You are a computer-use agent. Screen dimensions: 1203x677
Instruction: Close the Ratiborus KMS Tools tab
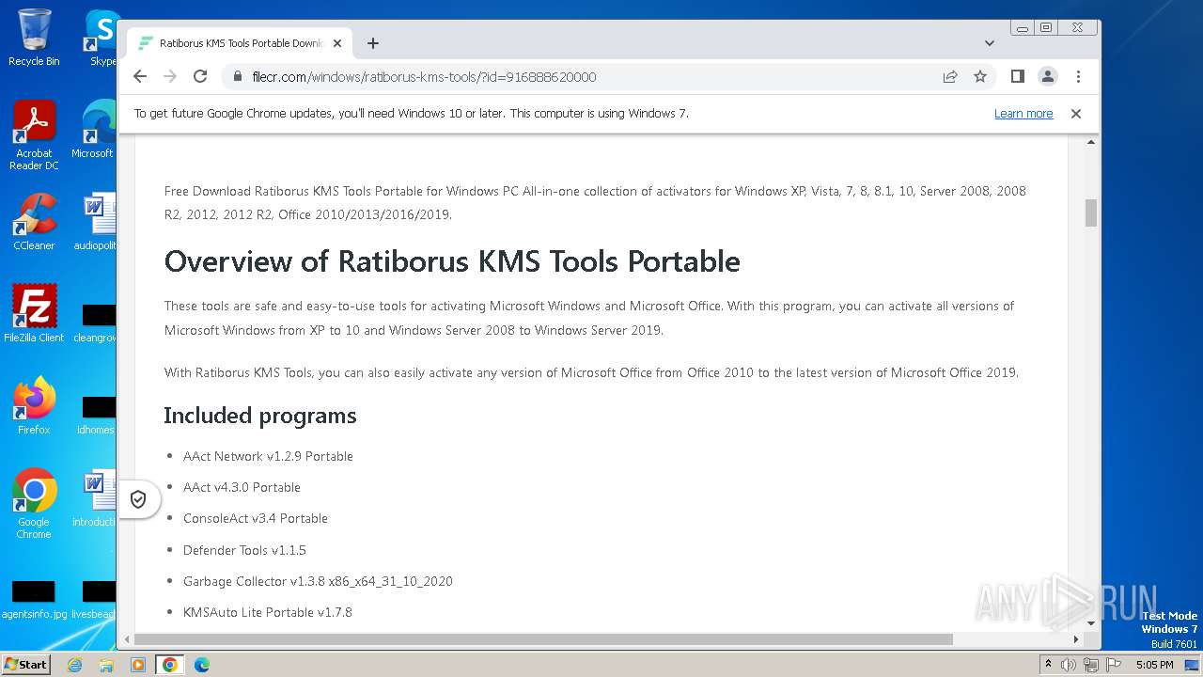tap(337, 43)
